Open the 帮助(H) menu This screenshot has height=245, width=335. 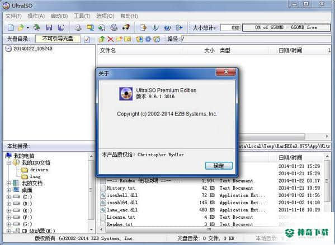point(129,16)
